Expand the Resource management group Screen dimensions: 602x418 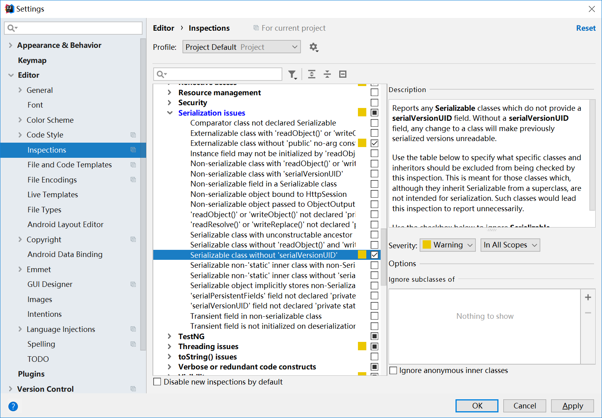point(170,92)
